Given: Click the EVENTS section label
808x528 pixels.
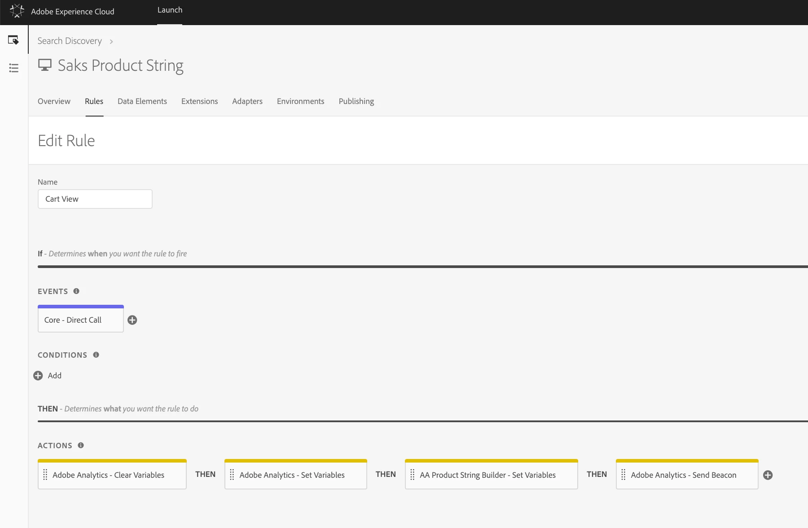Looking at the screenshot, I should tap(53, 291).
